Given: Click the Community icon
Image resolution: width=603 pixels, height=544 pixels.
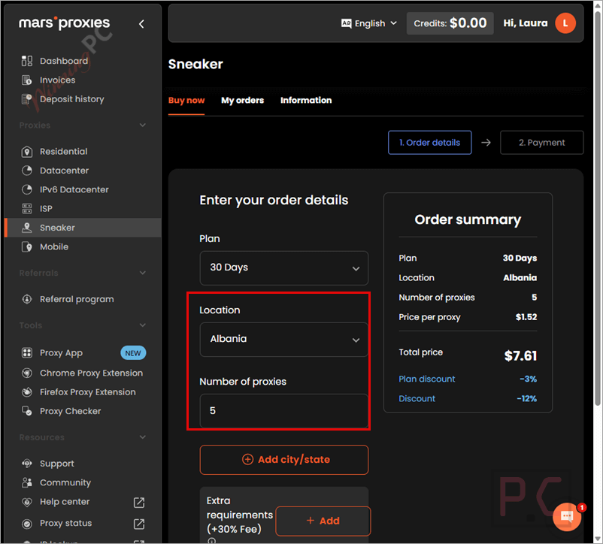Looking at the screenshot, I should [x=27, y=482].
